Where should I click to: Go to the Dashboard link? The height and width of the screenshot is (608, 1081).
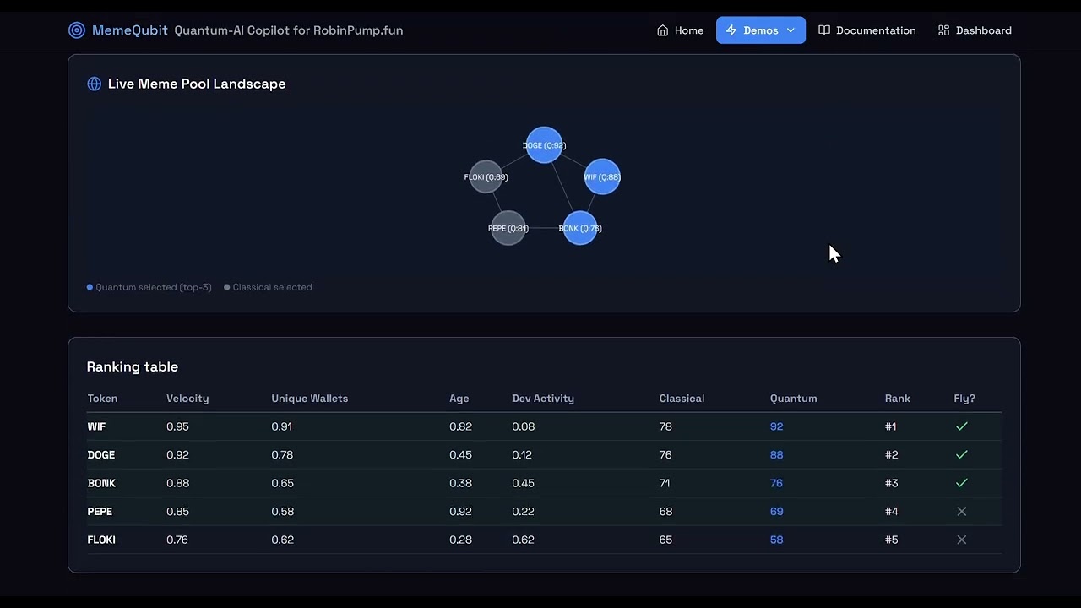975,30
